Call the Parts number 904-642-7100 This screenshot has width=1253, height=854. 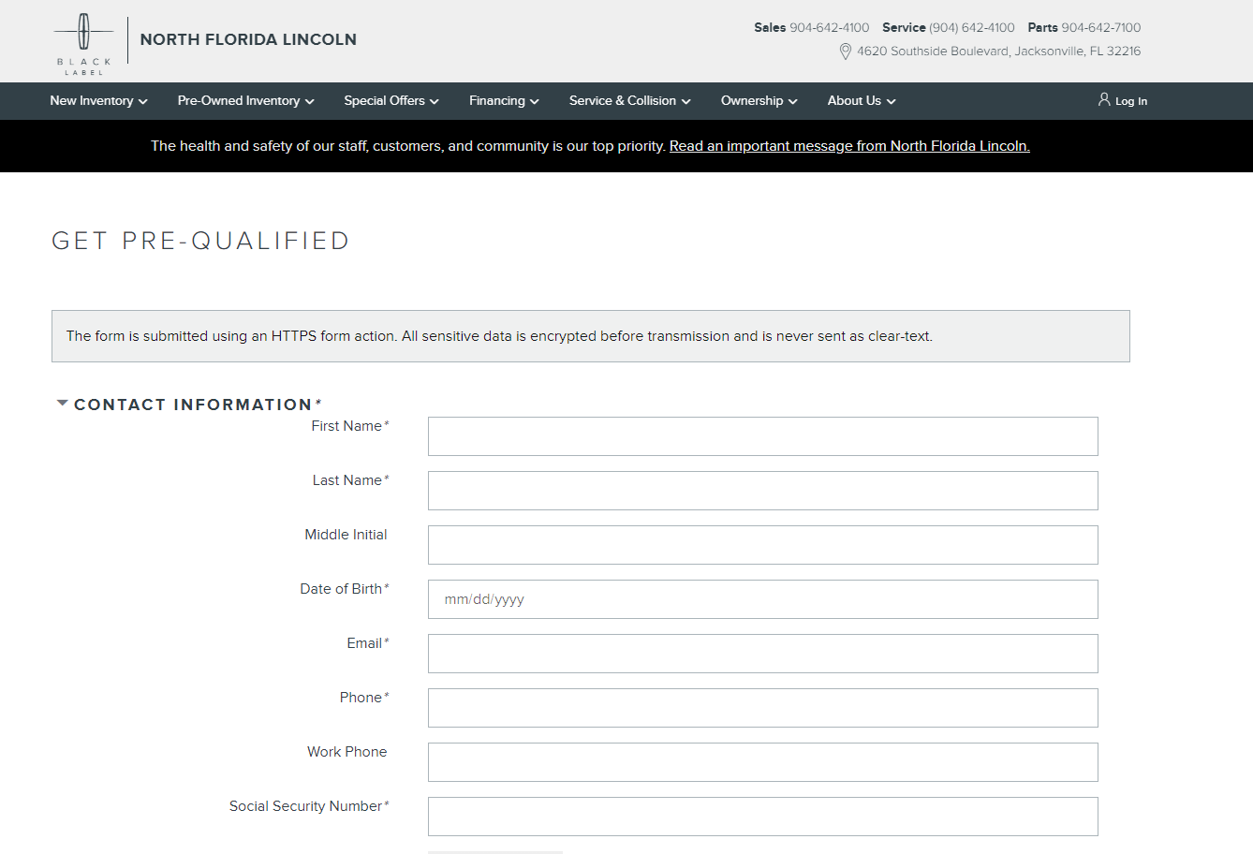[1100, 28]
